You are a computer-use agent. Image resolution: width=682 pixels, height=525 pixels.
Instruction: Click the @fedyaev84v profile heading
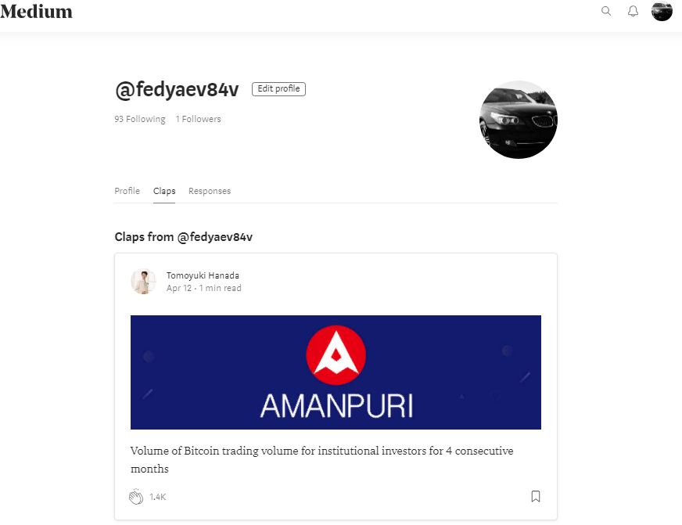(x=177, y=90)
